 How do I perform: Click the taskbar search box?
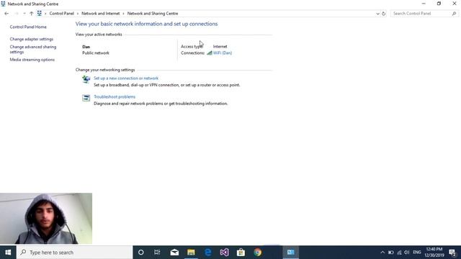[75, 253]
